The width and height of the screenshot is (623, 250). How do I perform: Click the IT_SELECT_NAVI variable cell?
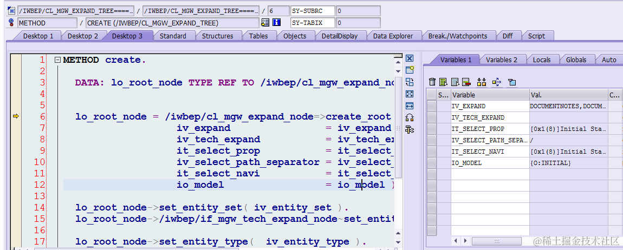(x=490, y=152)
